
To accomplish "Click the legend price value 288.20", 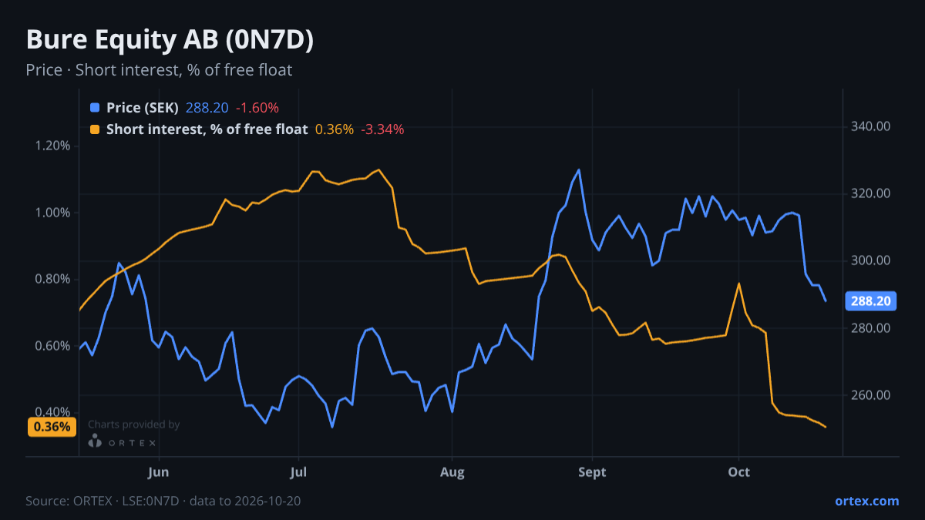I will tap(207, 108).
